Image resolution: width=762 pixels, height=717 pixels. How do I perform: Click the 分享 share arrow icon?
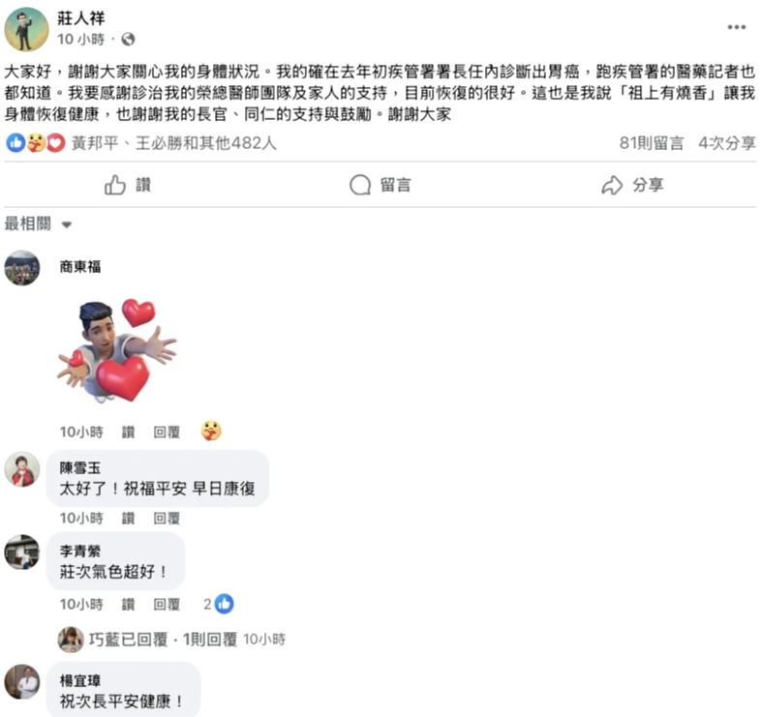pos(612,185)
